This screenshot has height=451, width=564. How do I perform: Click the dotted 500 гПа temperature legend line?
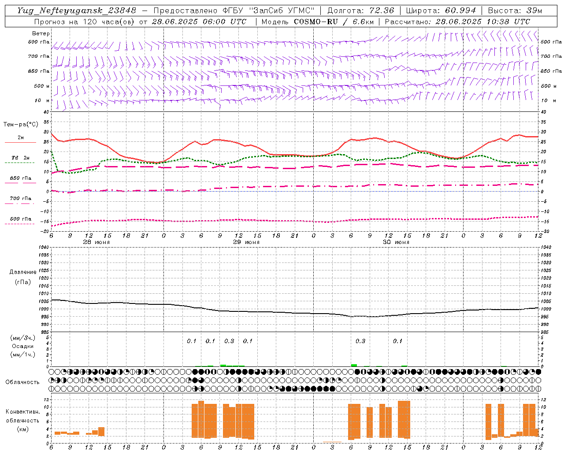tap(19, 224)
